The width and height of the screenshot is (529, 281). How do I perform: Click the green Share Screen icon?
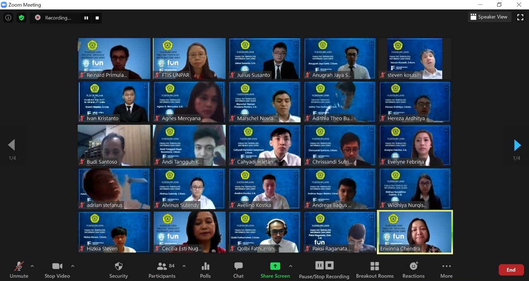point(275,266)
